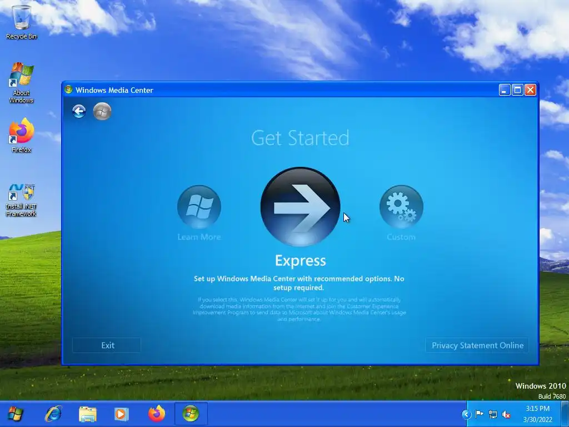Minimize the Windows Media Center window

[505, 90]
